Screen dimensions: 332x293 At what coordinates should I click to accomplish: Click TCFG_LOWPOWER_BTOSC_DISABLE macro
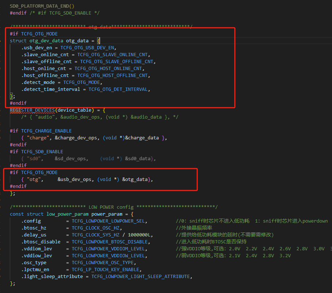coord(110,242)
